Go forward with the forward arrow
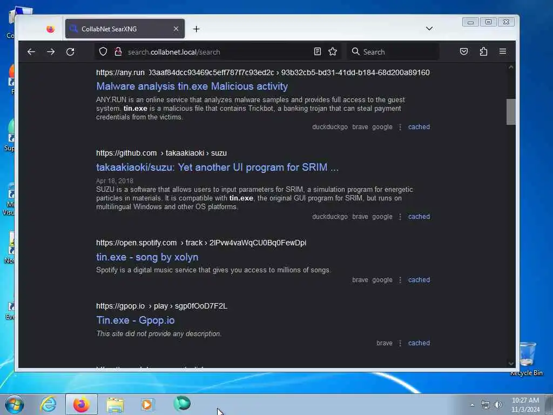Image resolution: width=553 pixels, height=415 pixels. click(51, 52)
